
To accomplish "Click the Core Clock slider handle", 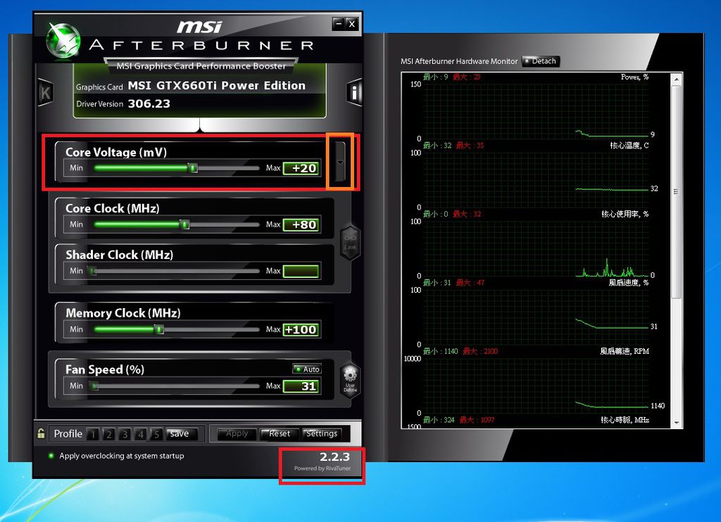I will pyautogui.click(x=185, y=224).
